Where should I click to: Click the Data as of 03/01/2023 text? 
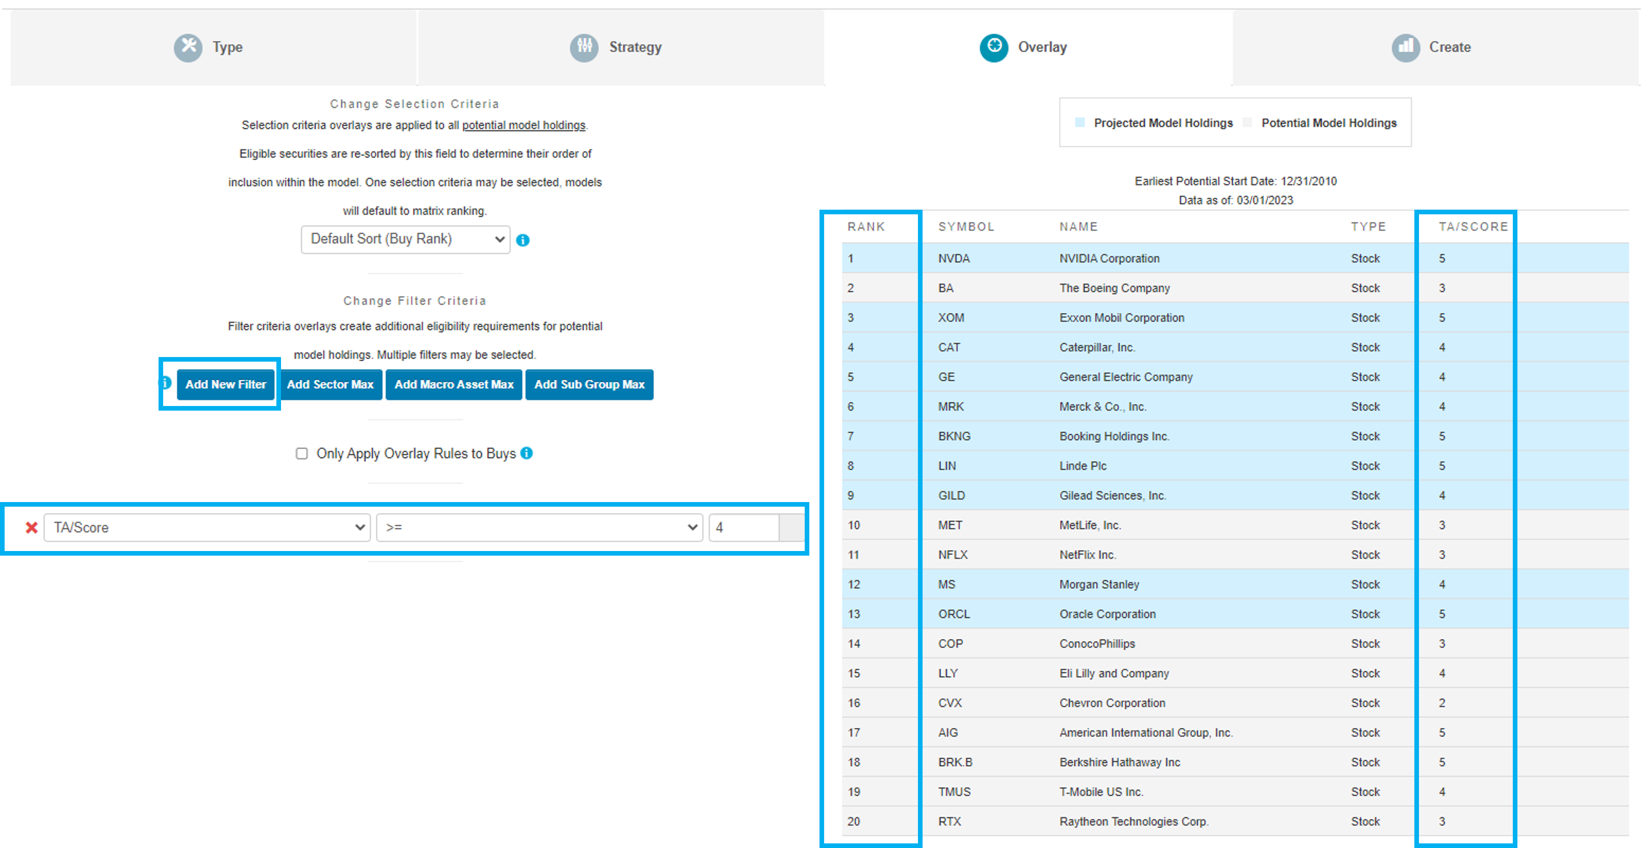[x=1235, y=200]
